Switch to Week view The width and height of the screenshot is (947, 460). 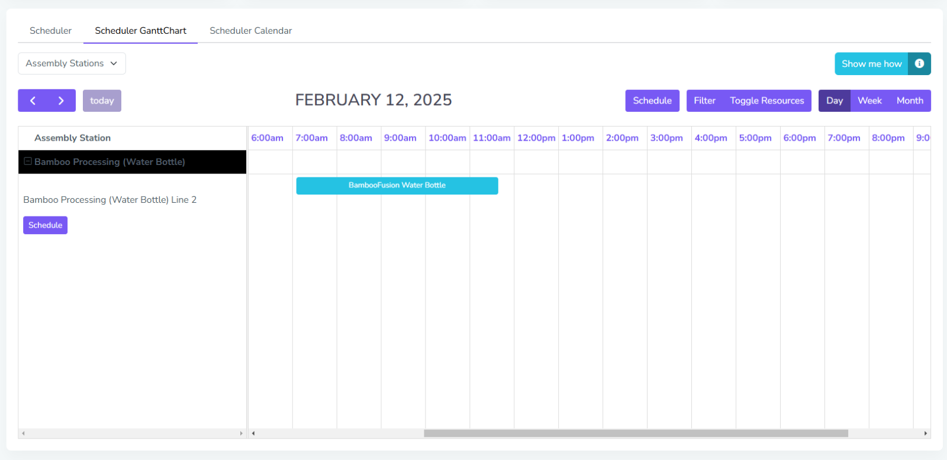point(869,101)
